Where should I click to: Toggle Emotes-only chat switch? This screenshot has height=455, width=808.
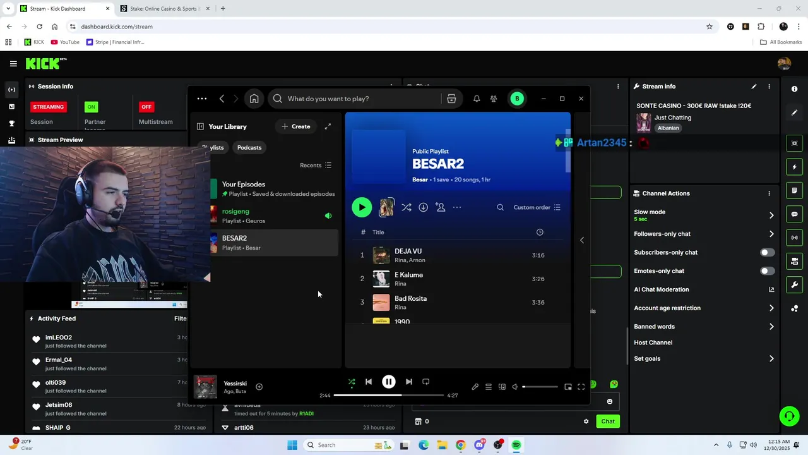(767, 271)
